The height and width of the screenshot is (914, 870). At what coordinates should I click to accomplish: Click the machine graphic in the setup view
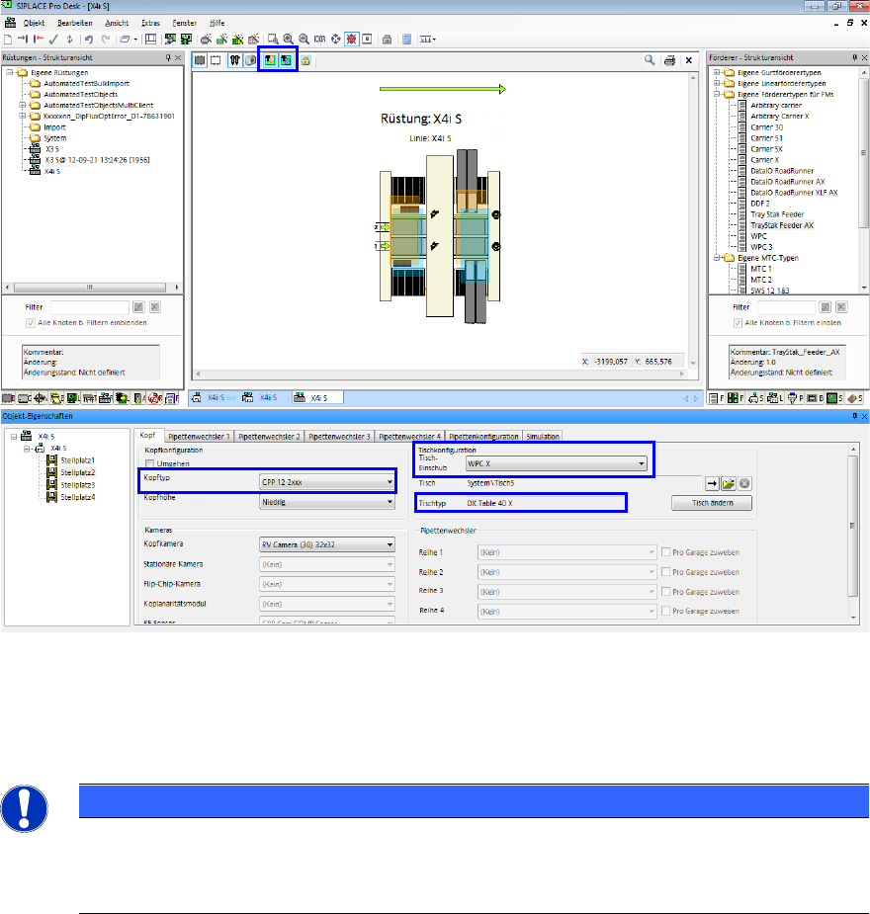[x=440, y=236]
